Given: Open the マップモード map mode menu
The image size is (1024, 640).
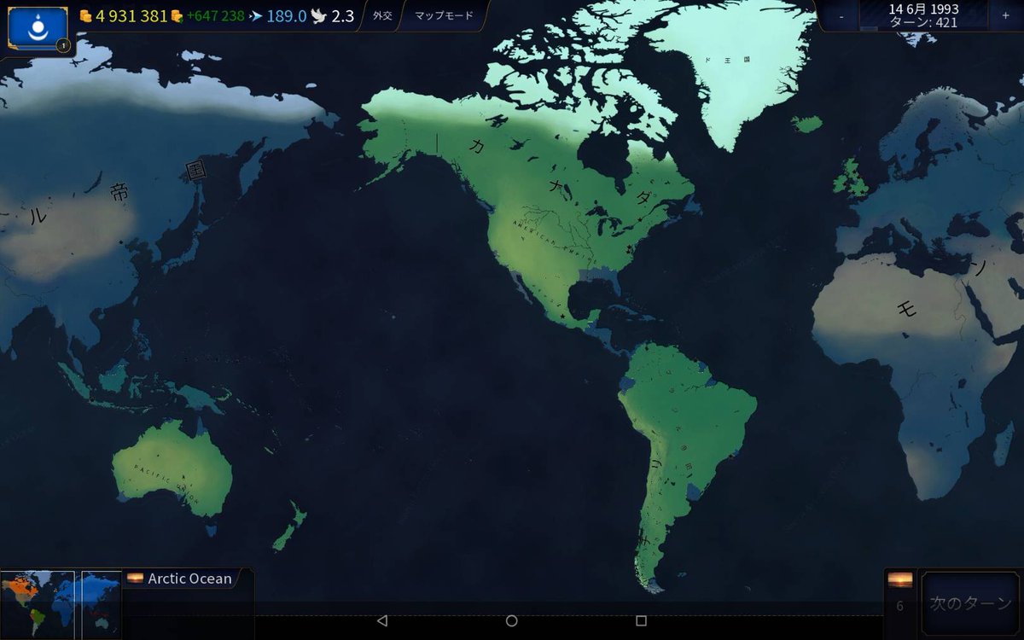Looking at the screenshot, I should 444,16.
